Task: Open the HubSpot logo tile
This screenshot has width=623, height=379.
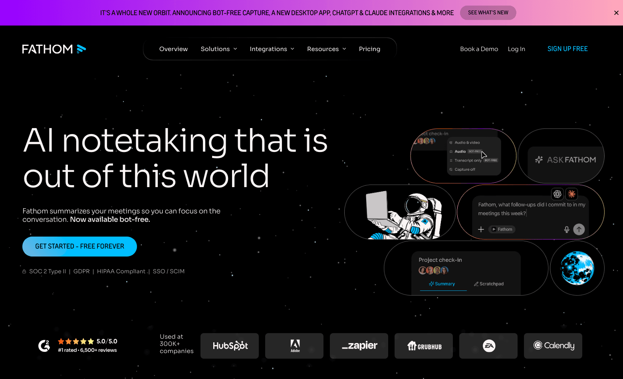Action: 230,346
